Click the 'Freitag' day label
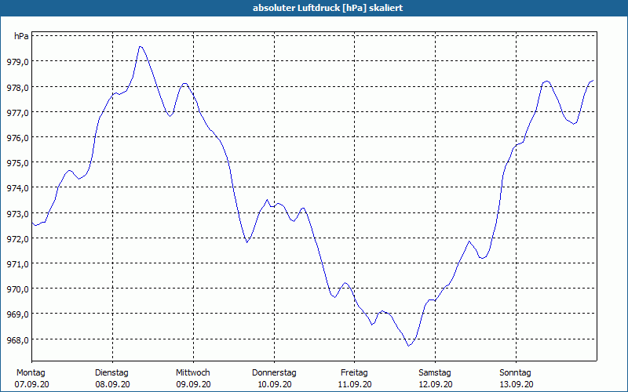 click(354, 373)
